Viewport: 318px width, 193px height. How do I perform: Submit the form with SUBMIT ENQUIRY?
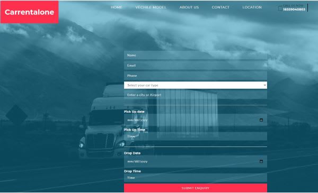(x=196, y=188)
